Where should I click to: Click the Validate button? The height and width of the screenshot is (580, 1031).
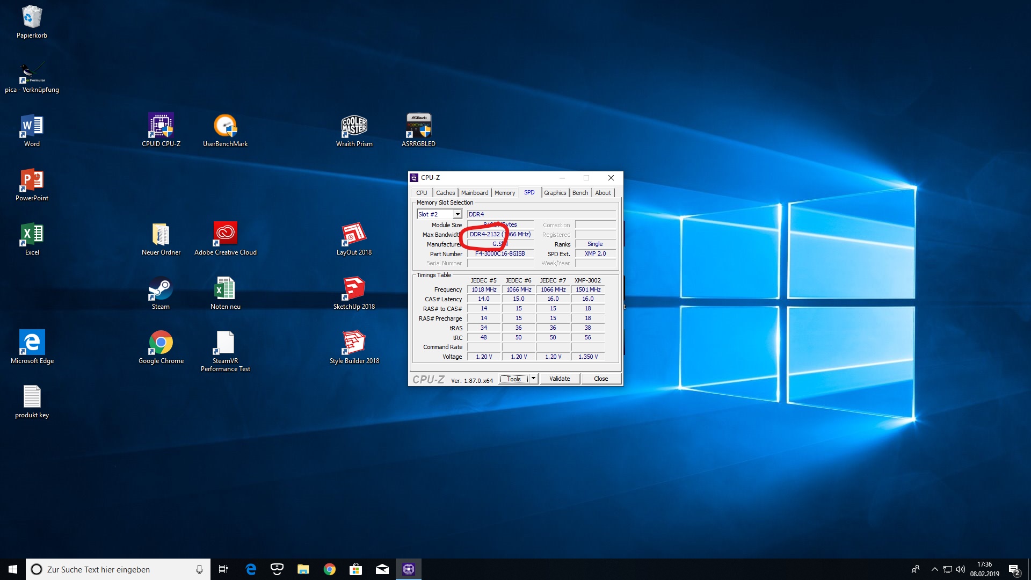[x=560, y=379]
